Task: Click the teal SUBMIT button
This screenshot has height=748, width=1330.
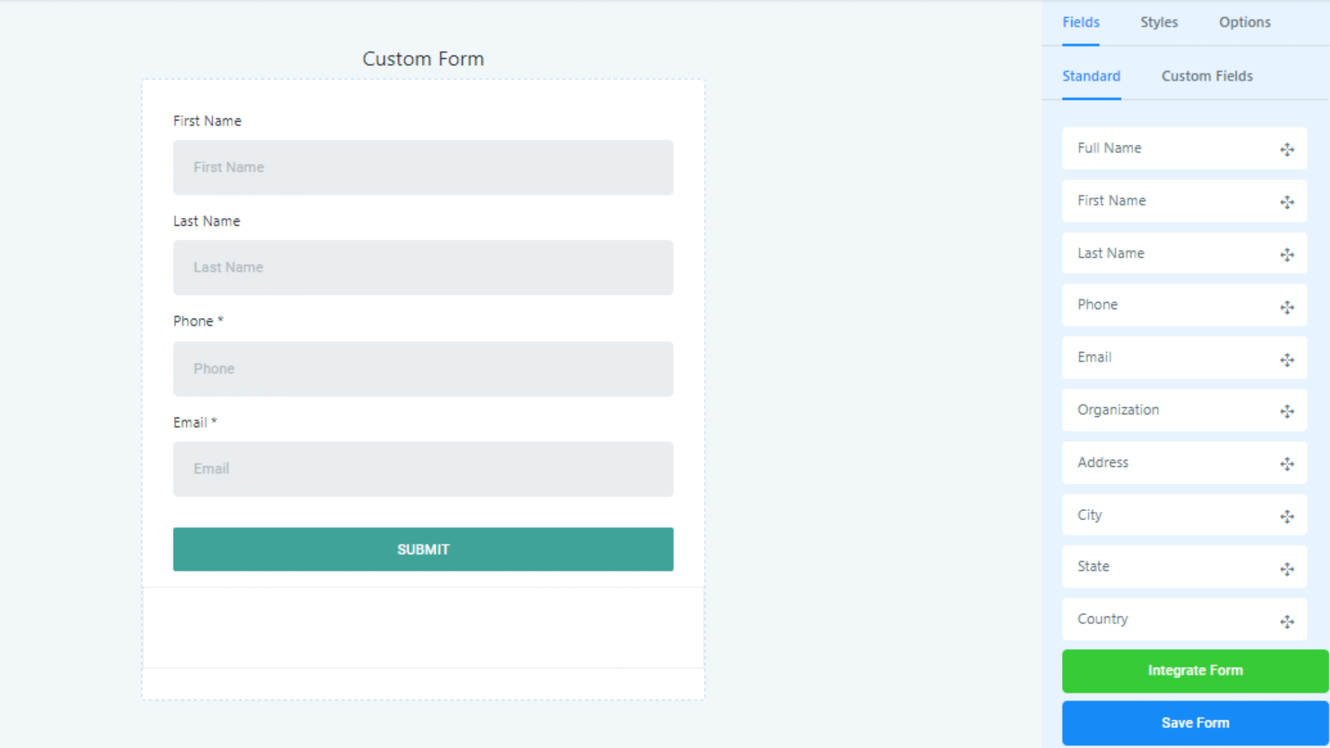Action: pyautogui.click(x=423, y=549)
